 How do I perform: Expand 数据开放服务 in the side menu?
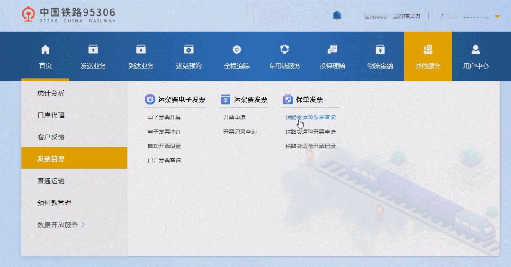point(61,225)
